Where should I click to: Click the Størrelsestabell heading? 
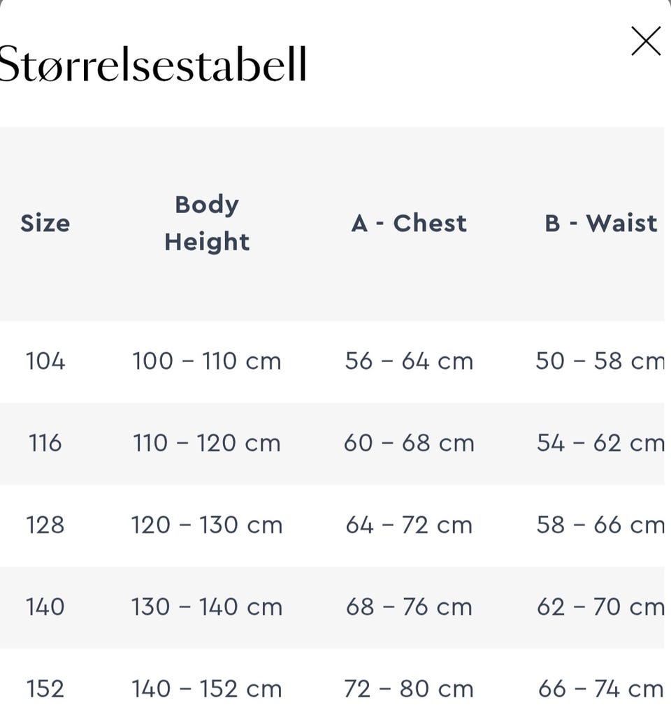click(153, 65)
